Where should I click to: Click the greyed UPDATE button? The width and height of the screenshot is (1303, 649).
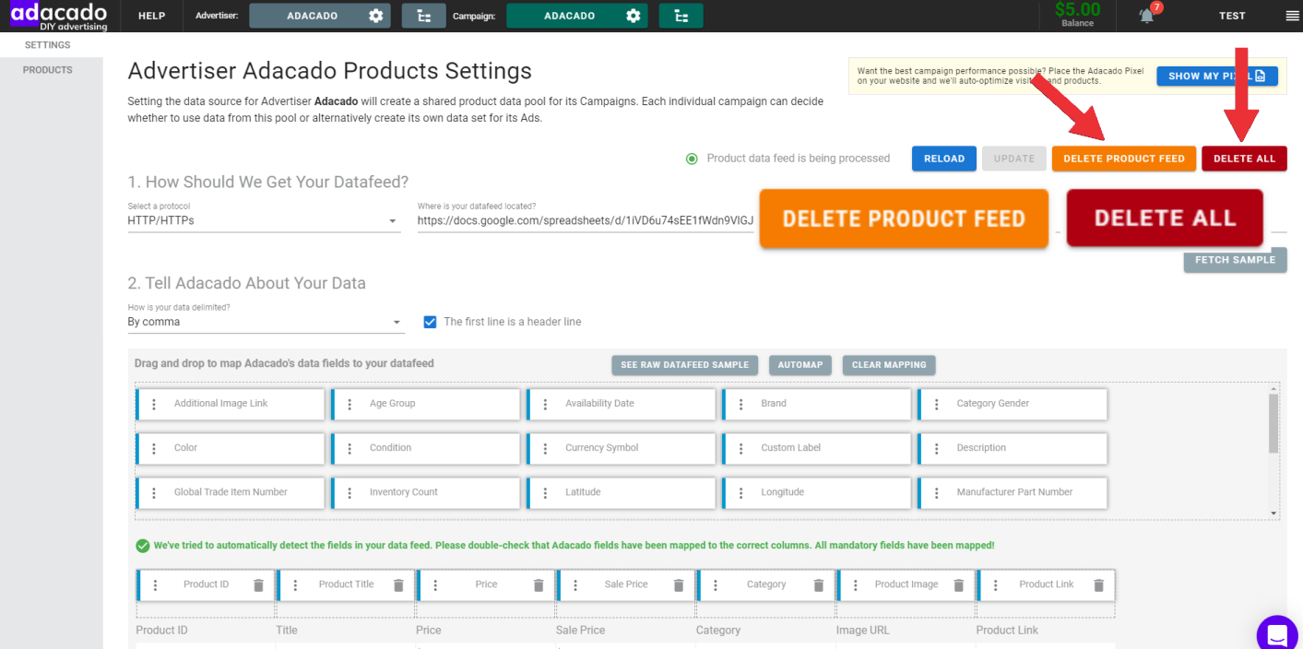point(1014,159)
